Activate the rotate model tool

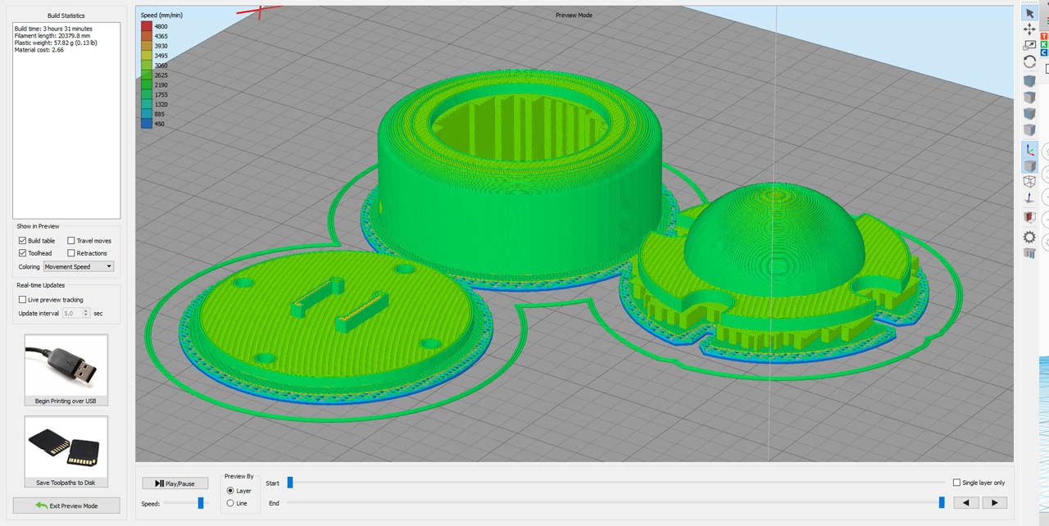(1029, 62)
